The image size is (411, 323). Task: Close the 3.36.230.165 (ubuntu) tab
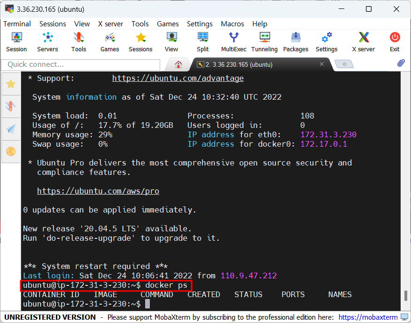tap(322, 64)
